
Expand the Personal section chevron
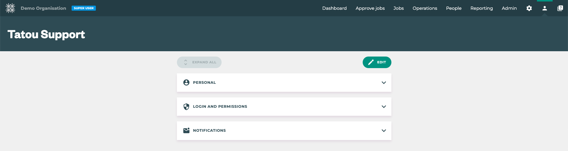(384, 83)
